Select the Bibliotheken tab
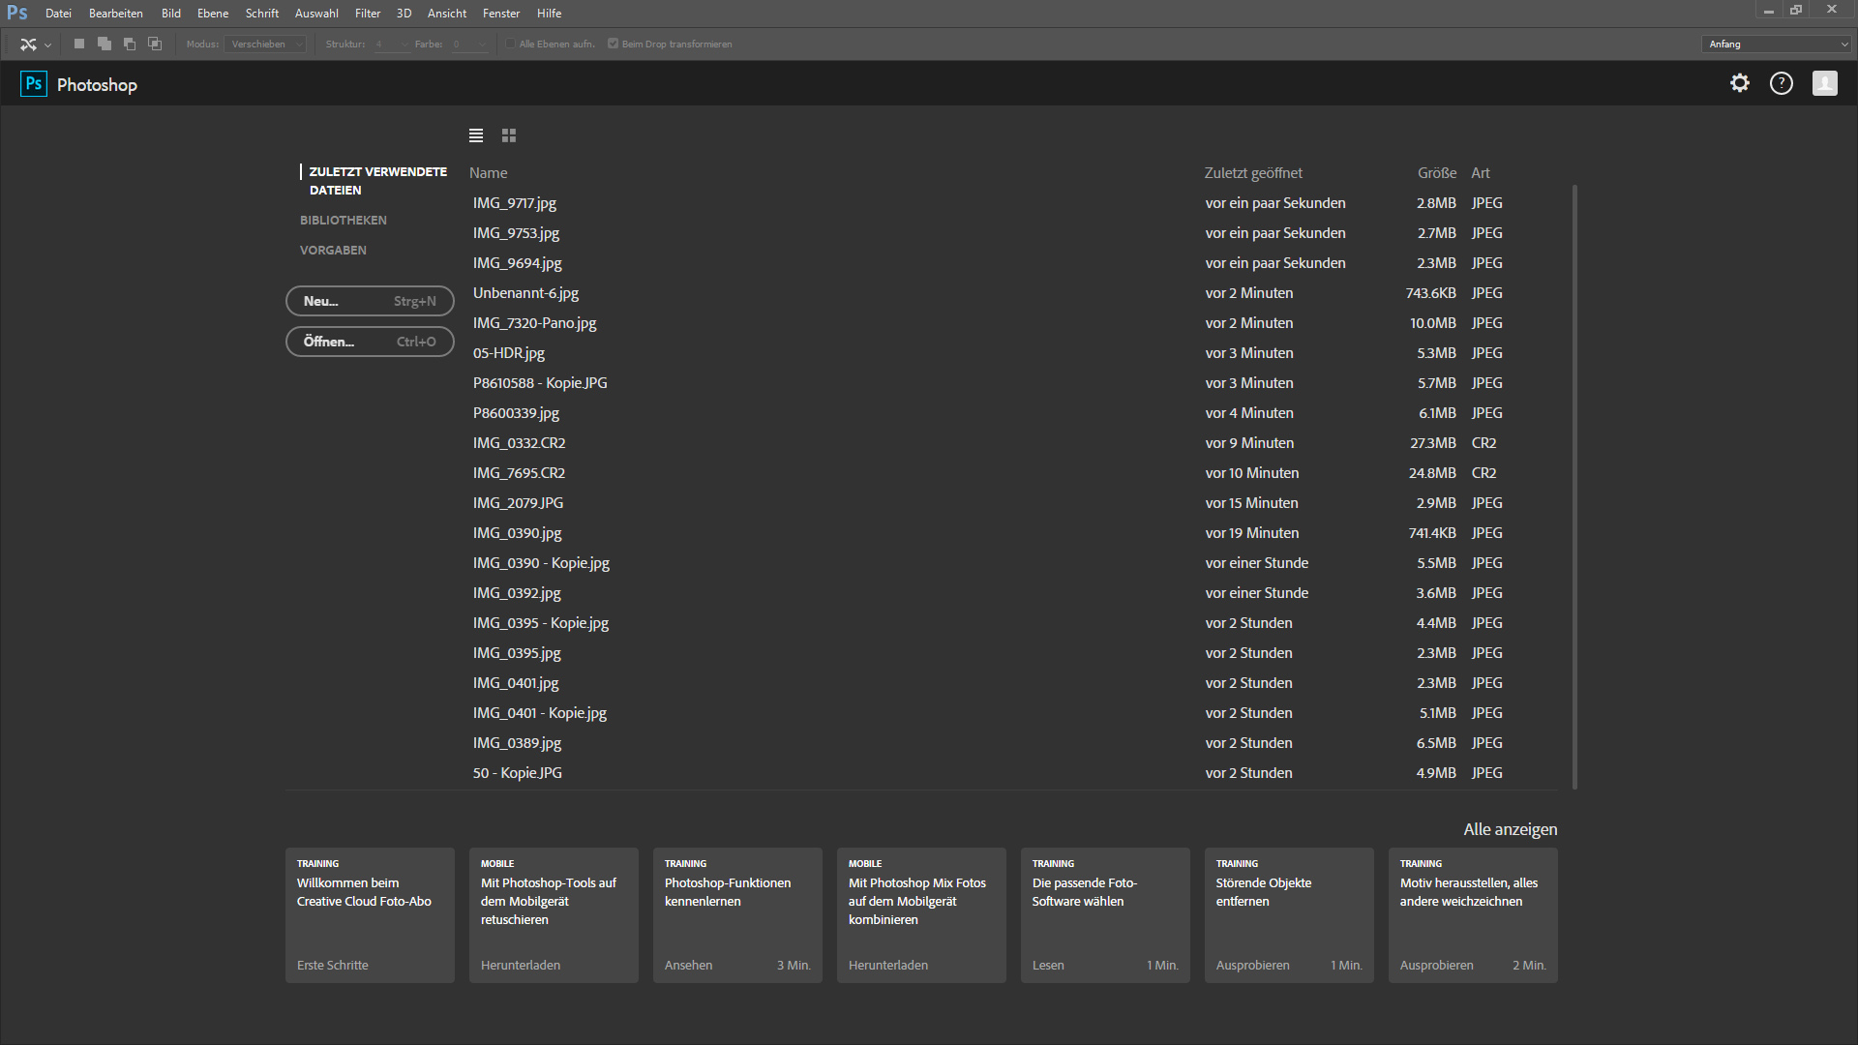 click(x=343, y=221)
